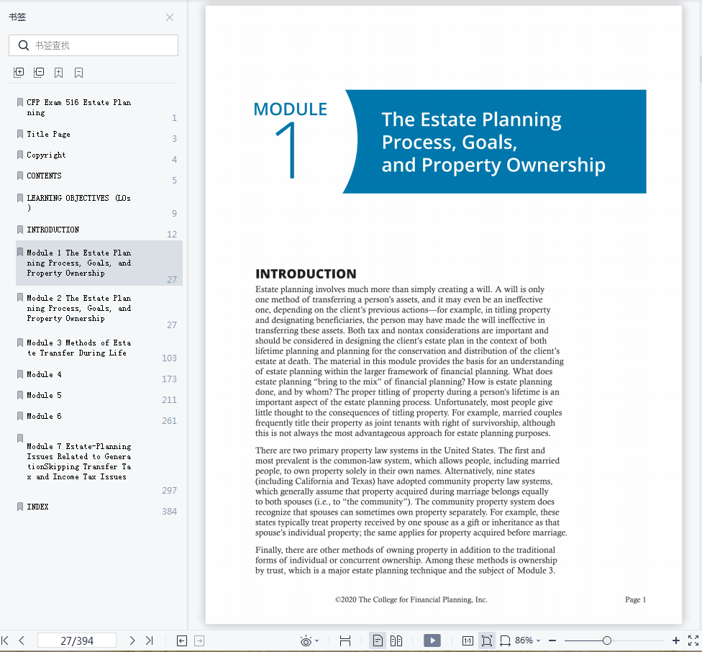Click the INTRODUCTION heading in document

(306, 273)
